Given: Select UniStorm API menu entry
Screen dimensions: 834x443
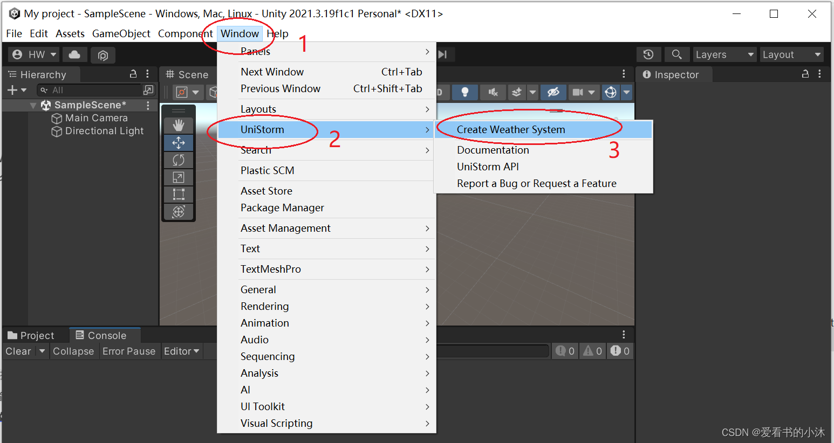Looking at the screenshot, I should 543,167.
